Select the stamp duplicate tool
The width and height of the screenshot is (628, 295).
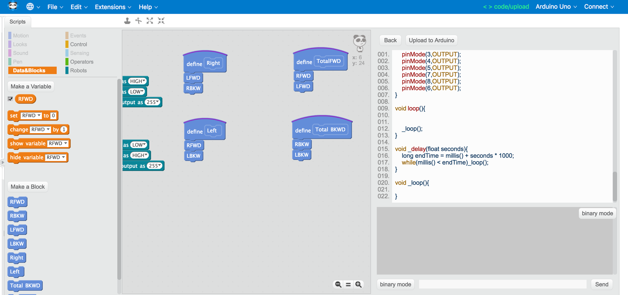pyautogui.click(x=127, y=21)
